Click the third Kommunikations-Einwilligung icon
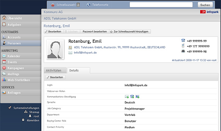This screenshot has height=131, width=221. click(x=137, y=97)
